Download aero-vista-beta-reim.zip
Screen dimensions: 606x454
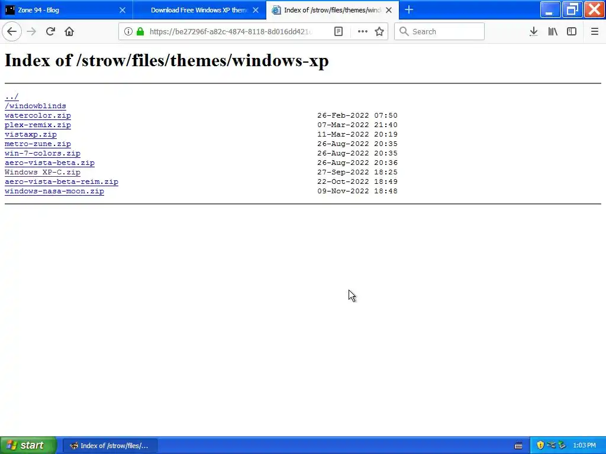click(62, 181)
